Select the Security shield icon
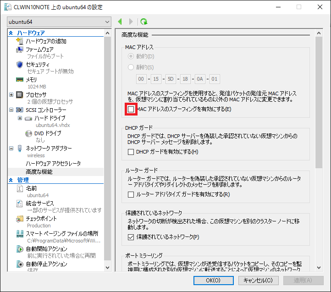Viewport: 331px width, 292px height. pyautogui.click(x=20, y=65)
